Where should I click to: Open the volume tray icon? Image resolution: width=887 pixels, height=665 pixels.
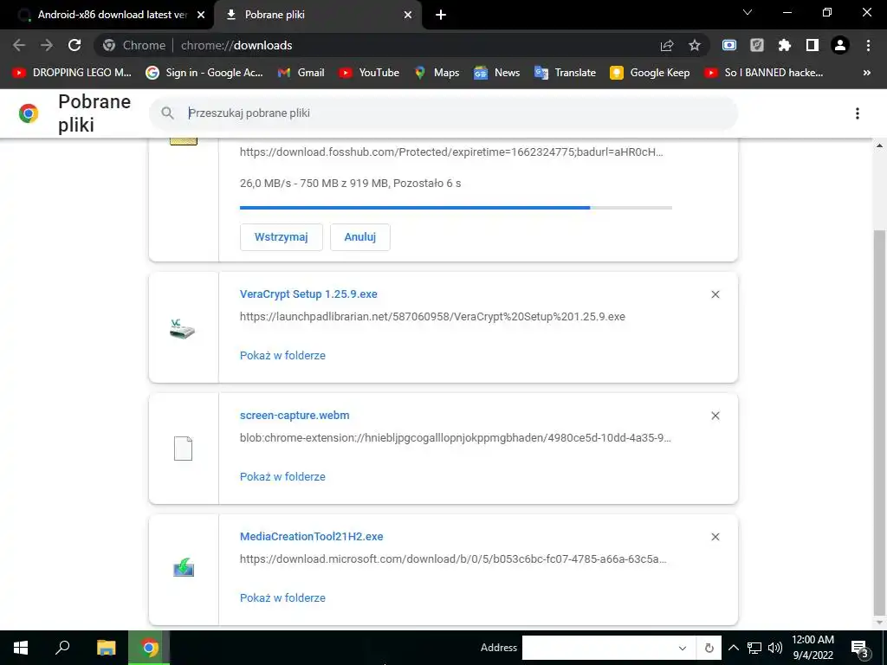[775, 648]
